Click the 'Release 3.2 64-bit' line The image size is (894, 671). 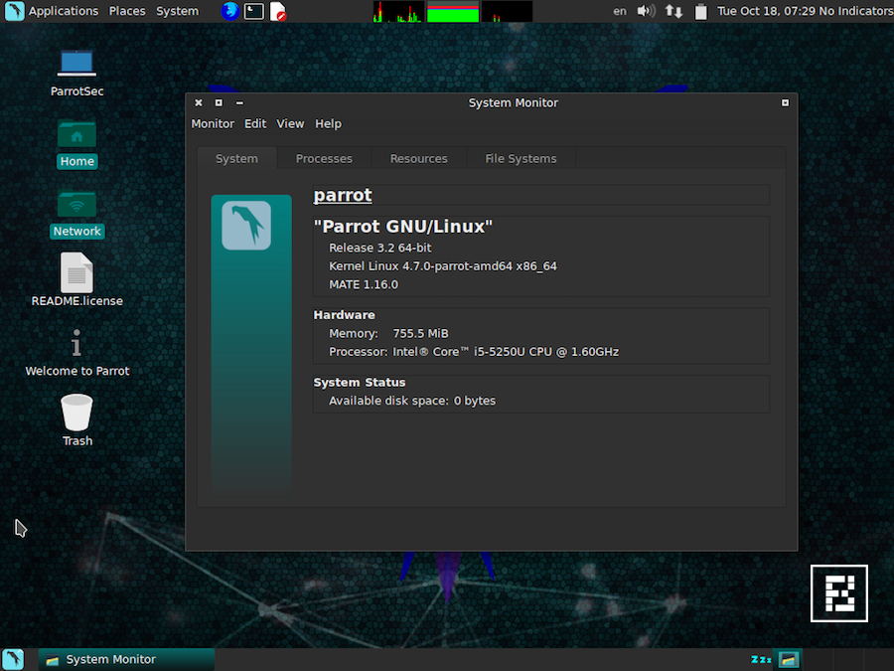(x=380, y=248)
